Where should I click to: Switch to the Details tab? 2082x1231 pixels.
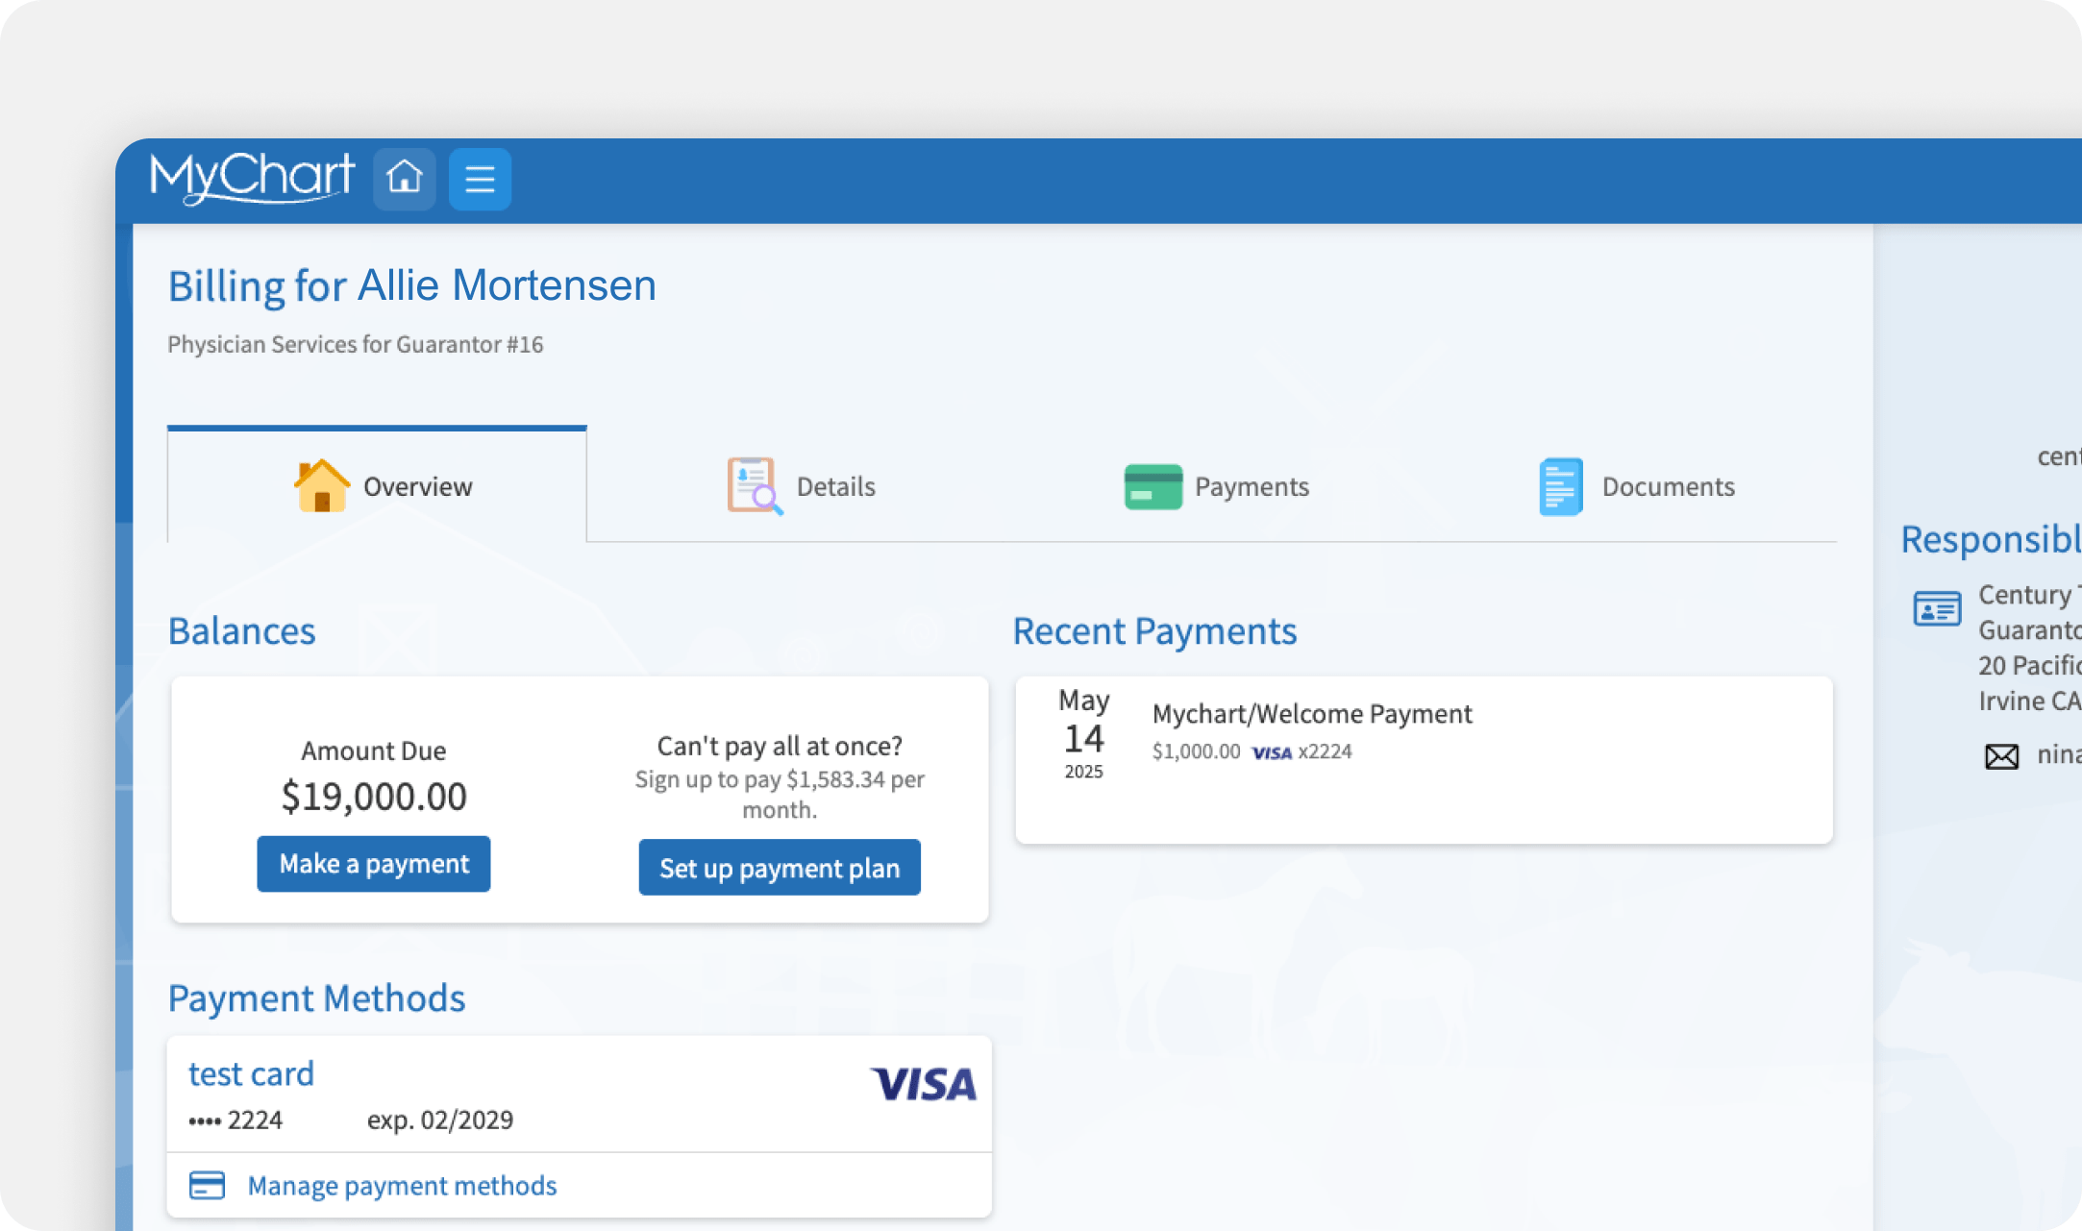click(835, 486)
